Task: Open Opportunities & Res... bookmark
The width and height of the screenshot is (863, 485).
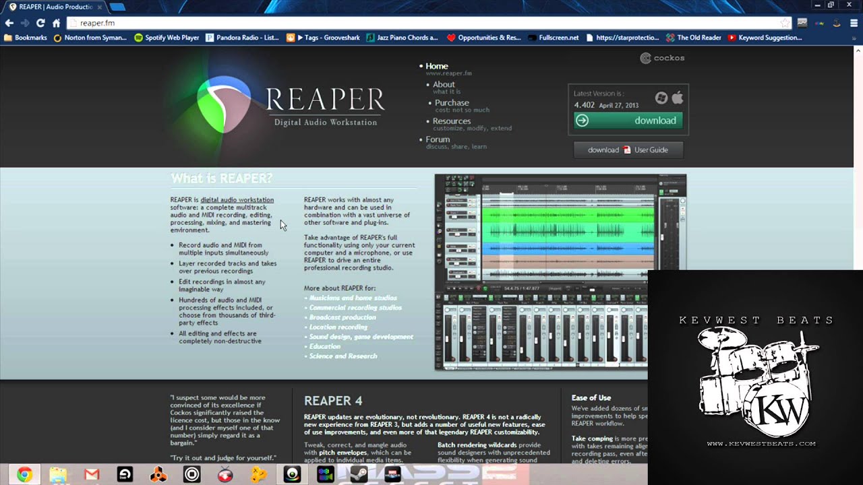Action: pos(484,38)
